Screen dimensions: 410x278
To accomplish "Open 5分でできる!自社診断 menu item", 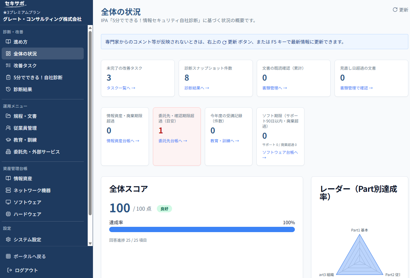I will coord(43,78).
